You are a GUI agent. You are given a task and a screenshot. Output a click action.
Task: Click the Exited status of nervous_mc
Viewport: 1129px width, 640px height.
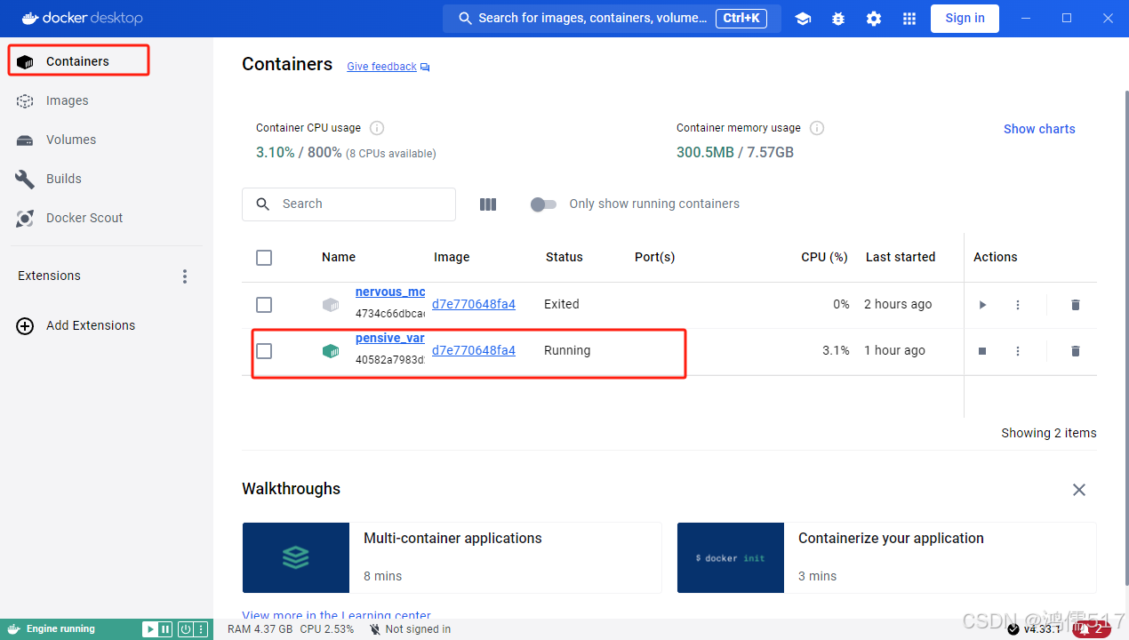[562, 304]
